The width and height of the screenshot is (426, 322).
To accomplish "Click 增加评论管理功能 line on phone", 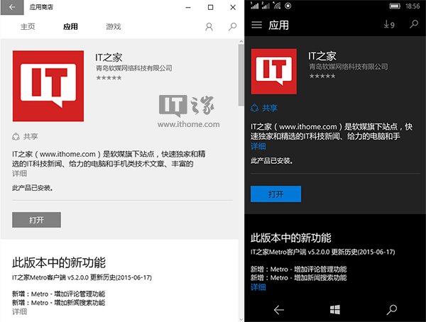I will (x=299, y=270).
